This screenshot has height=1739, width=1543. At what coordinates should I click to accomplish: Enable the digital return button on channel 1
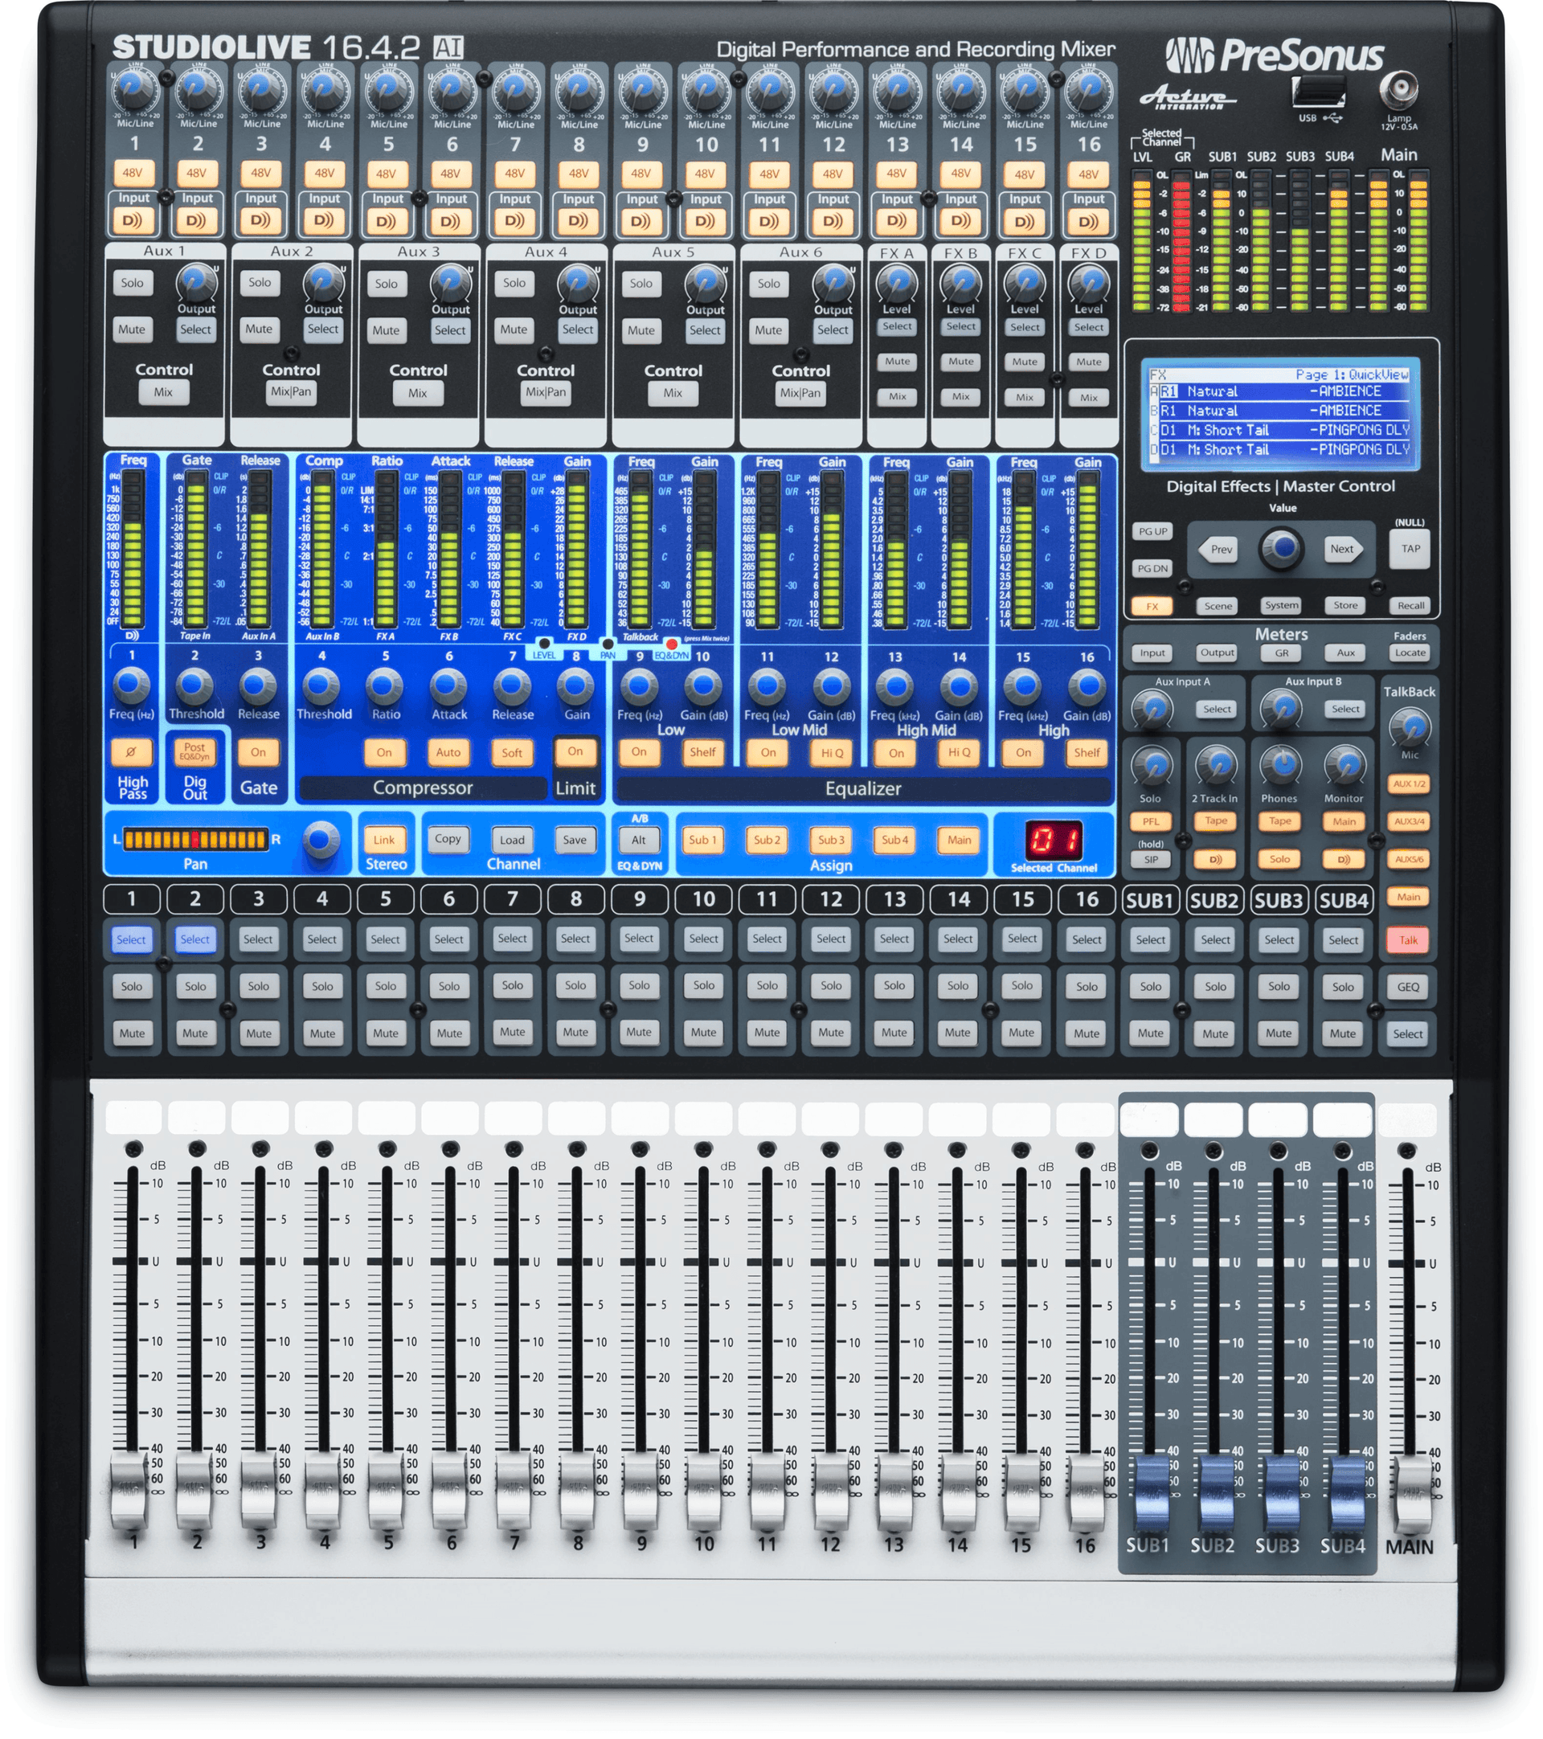[x=132, y=221]
